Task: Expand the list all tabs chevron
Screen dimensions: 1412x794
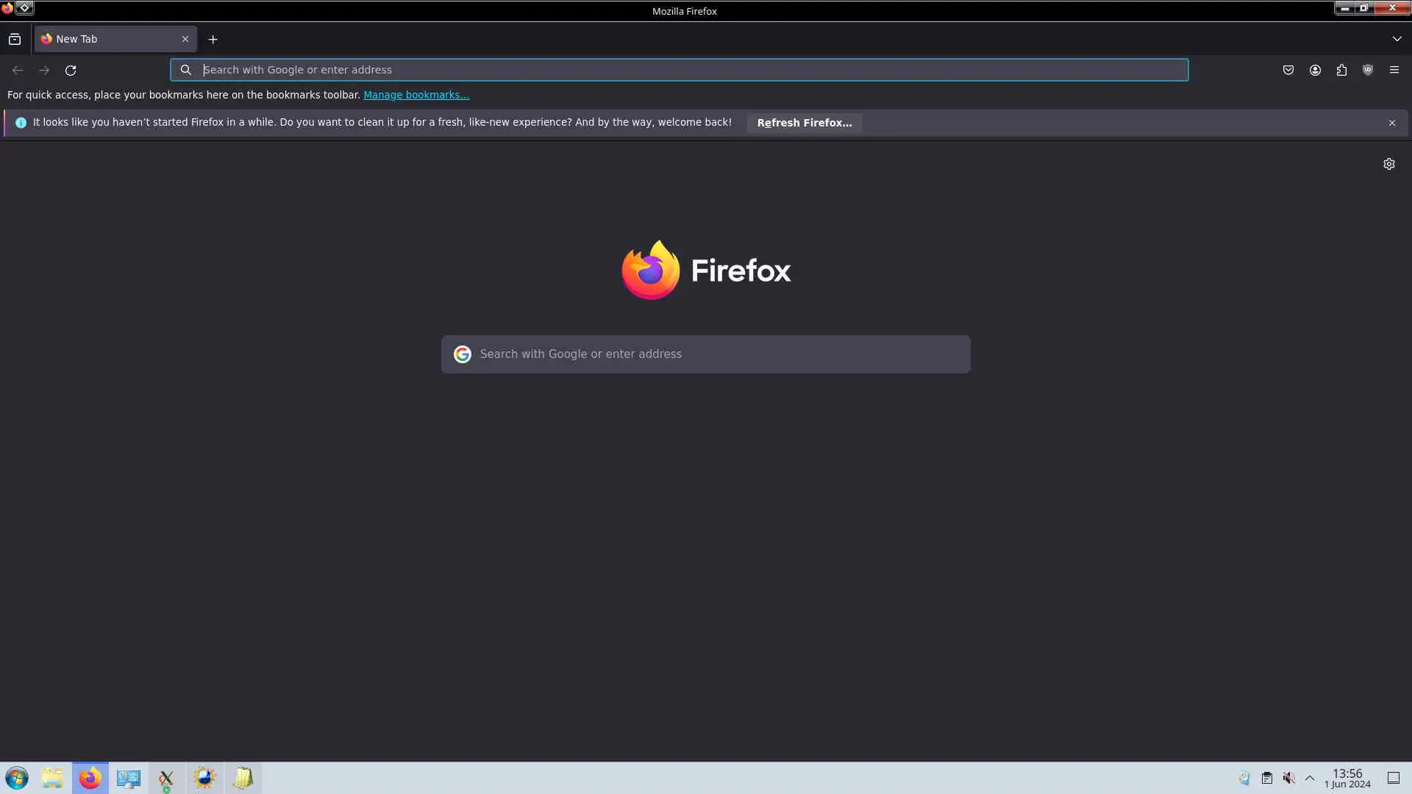Action: point(1397,39)
